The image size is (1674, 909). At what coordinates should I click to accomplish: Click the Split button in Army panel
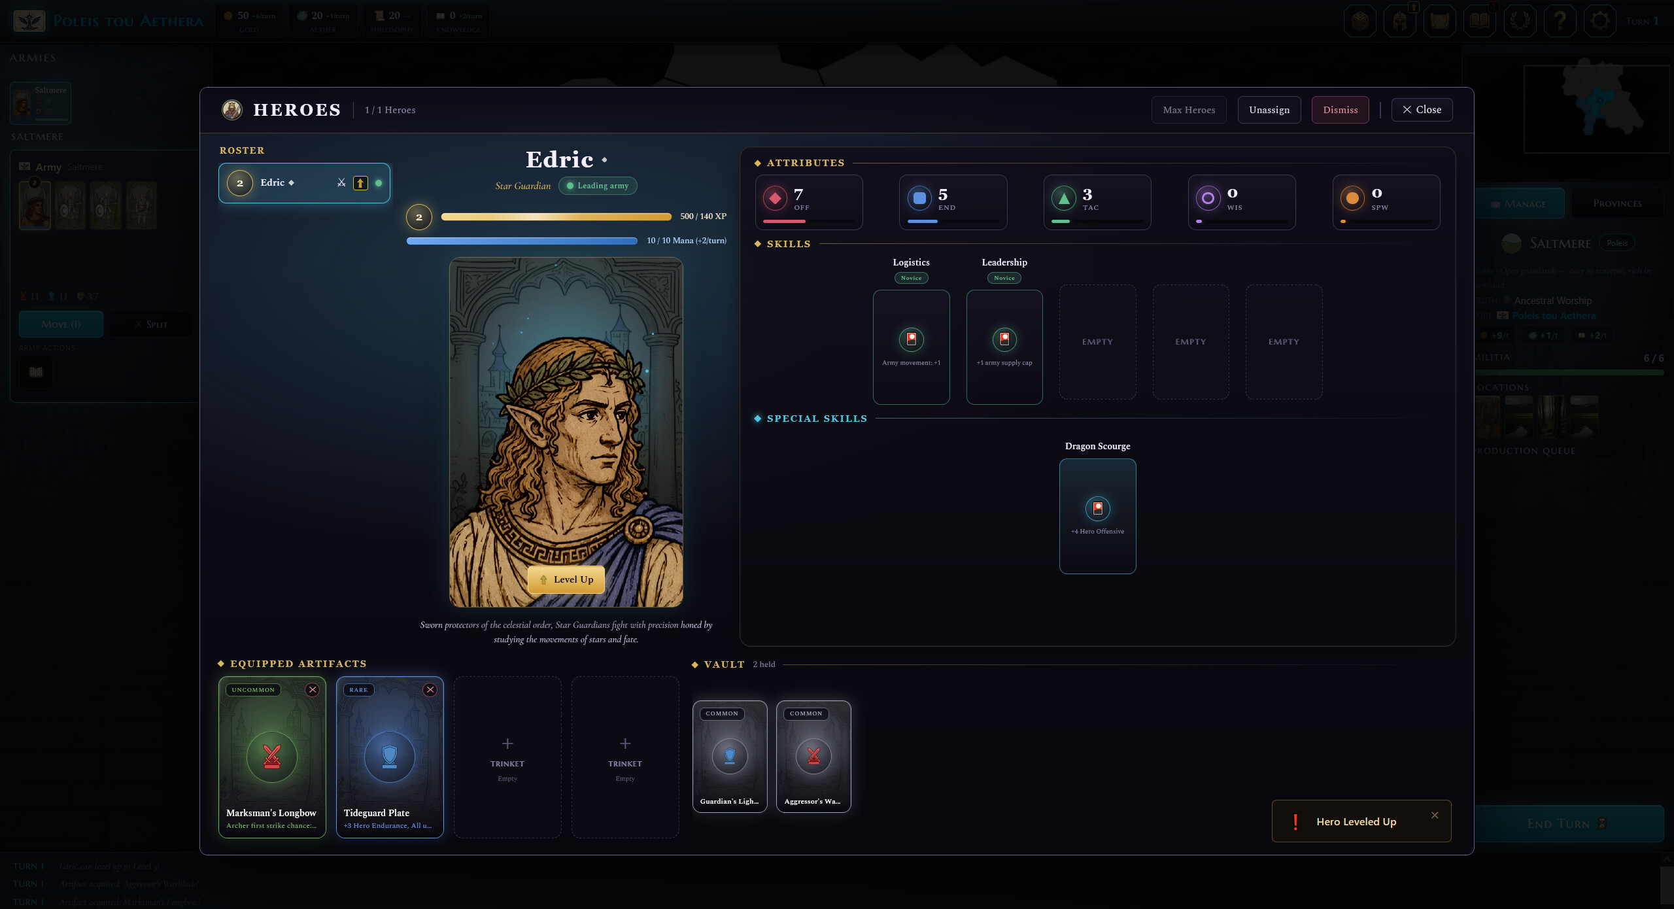(x=151, y=324)
